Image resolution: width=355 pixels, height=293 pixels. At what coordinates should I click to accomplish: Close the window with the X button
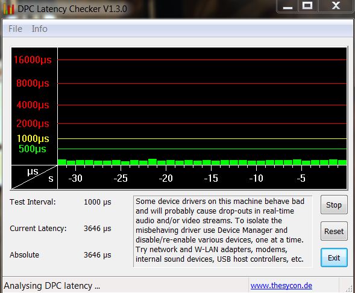pos(336,6)
